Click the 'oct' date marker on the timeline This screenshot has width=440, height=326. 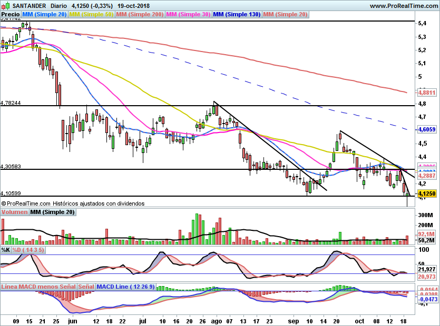coord(359,321)
